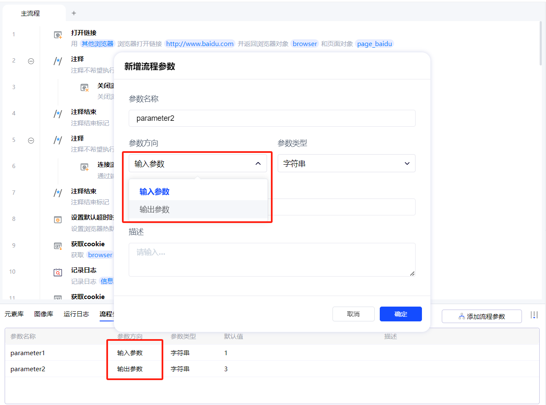The image size is (546, 405).
Task: Click the comment icon on line 2
Action: click(x=58, y=61)
